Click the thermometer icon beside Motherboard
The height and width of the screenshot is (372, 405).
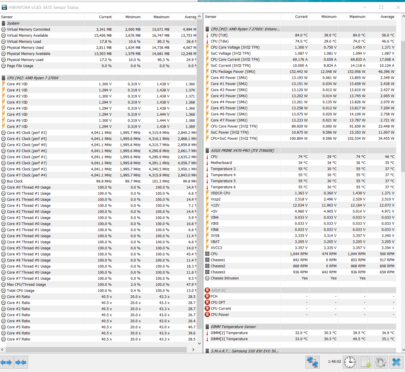click(x=207, y=163)
